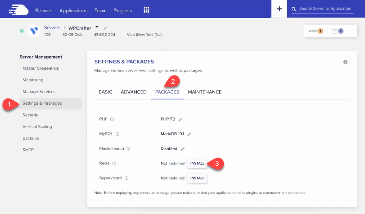Click the plus add button
The width and height of the screenshot is (365, 214).
[279, 9]
